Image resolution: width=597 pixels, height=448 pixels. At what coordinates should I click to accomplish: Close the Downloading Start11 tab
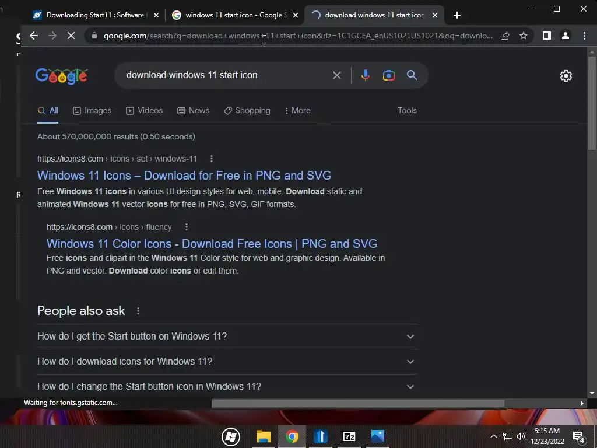(156, 15)
